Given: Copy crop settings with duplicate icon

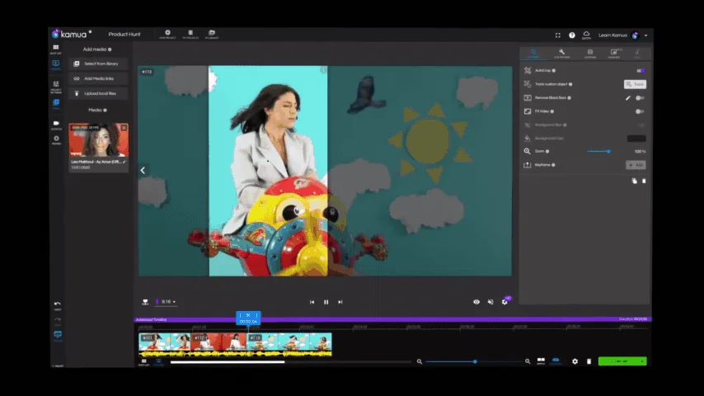Looking at the screenshot, I should coord(635,181).
